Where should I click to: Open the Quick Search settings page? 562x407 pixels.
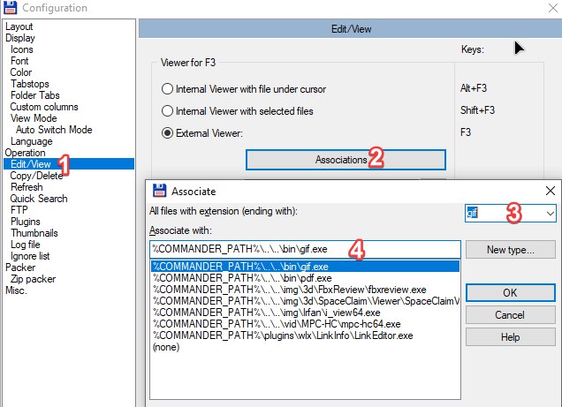[39, 199]
